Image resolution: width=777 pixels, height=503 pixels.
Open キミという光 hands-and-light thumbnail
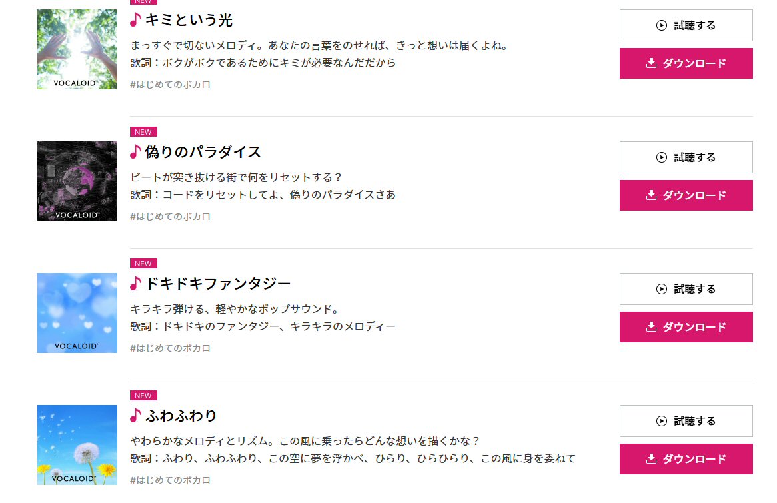click(77, 49)
